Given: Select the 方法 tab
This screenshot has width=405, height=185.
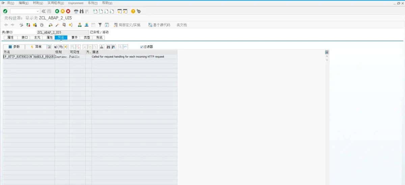Looking at the screenshot, I should 61,37.
